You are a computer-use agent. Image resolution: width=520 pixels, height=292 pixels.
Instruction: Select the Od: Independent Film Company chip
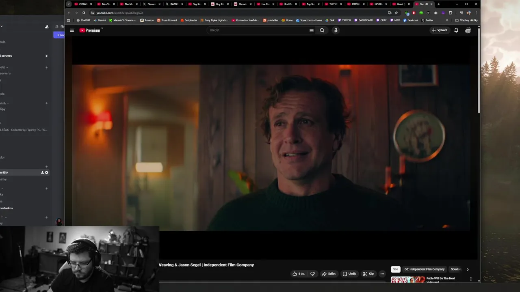425,269
